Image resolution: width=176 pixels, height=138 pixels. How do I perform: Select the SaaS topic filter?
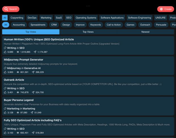point(59,18)
